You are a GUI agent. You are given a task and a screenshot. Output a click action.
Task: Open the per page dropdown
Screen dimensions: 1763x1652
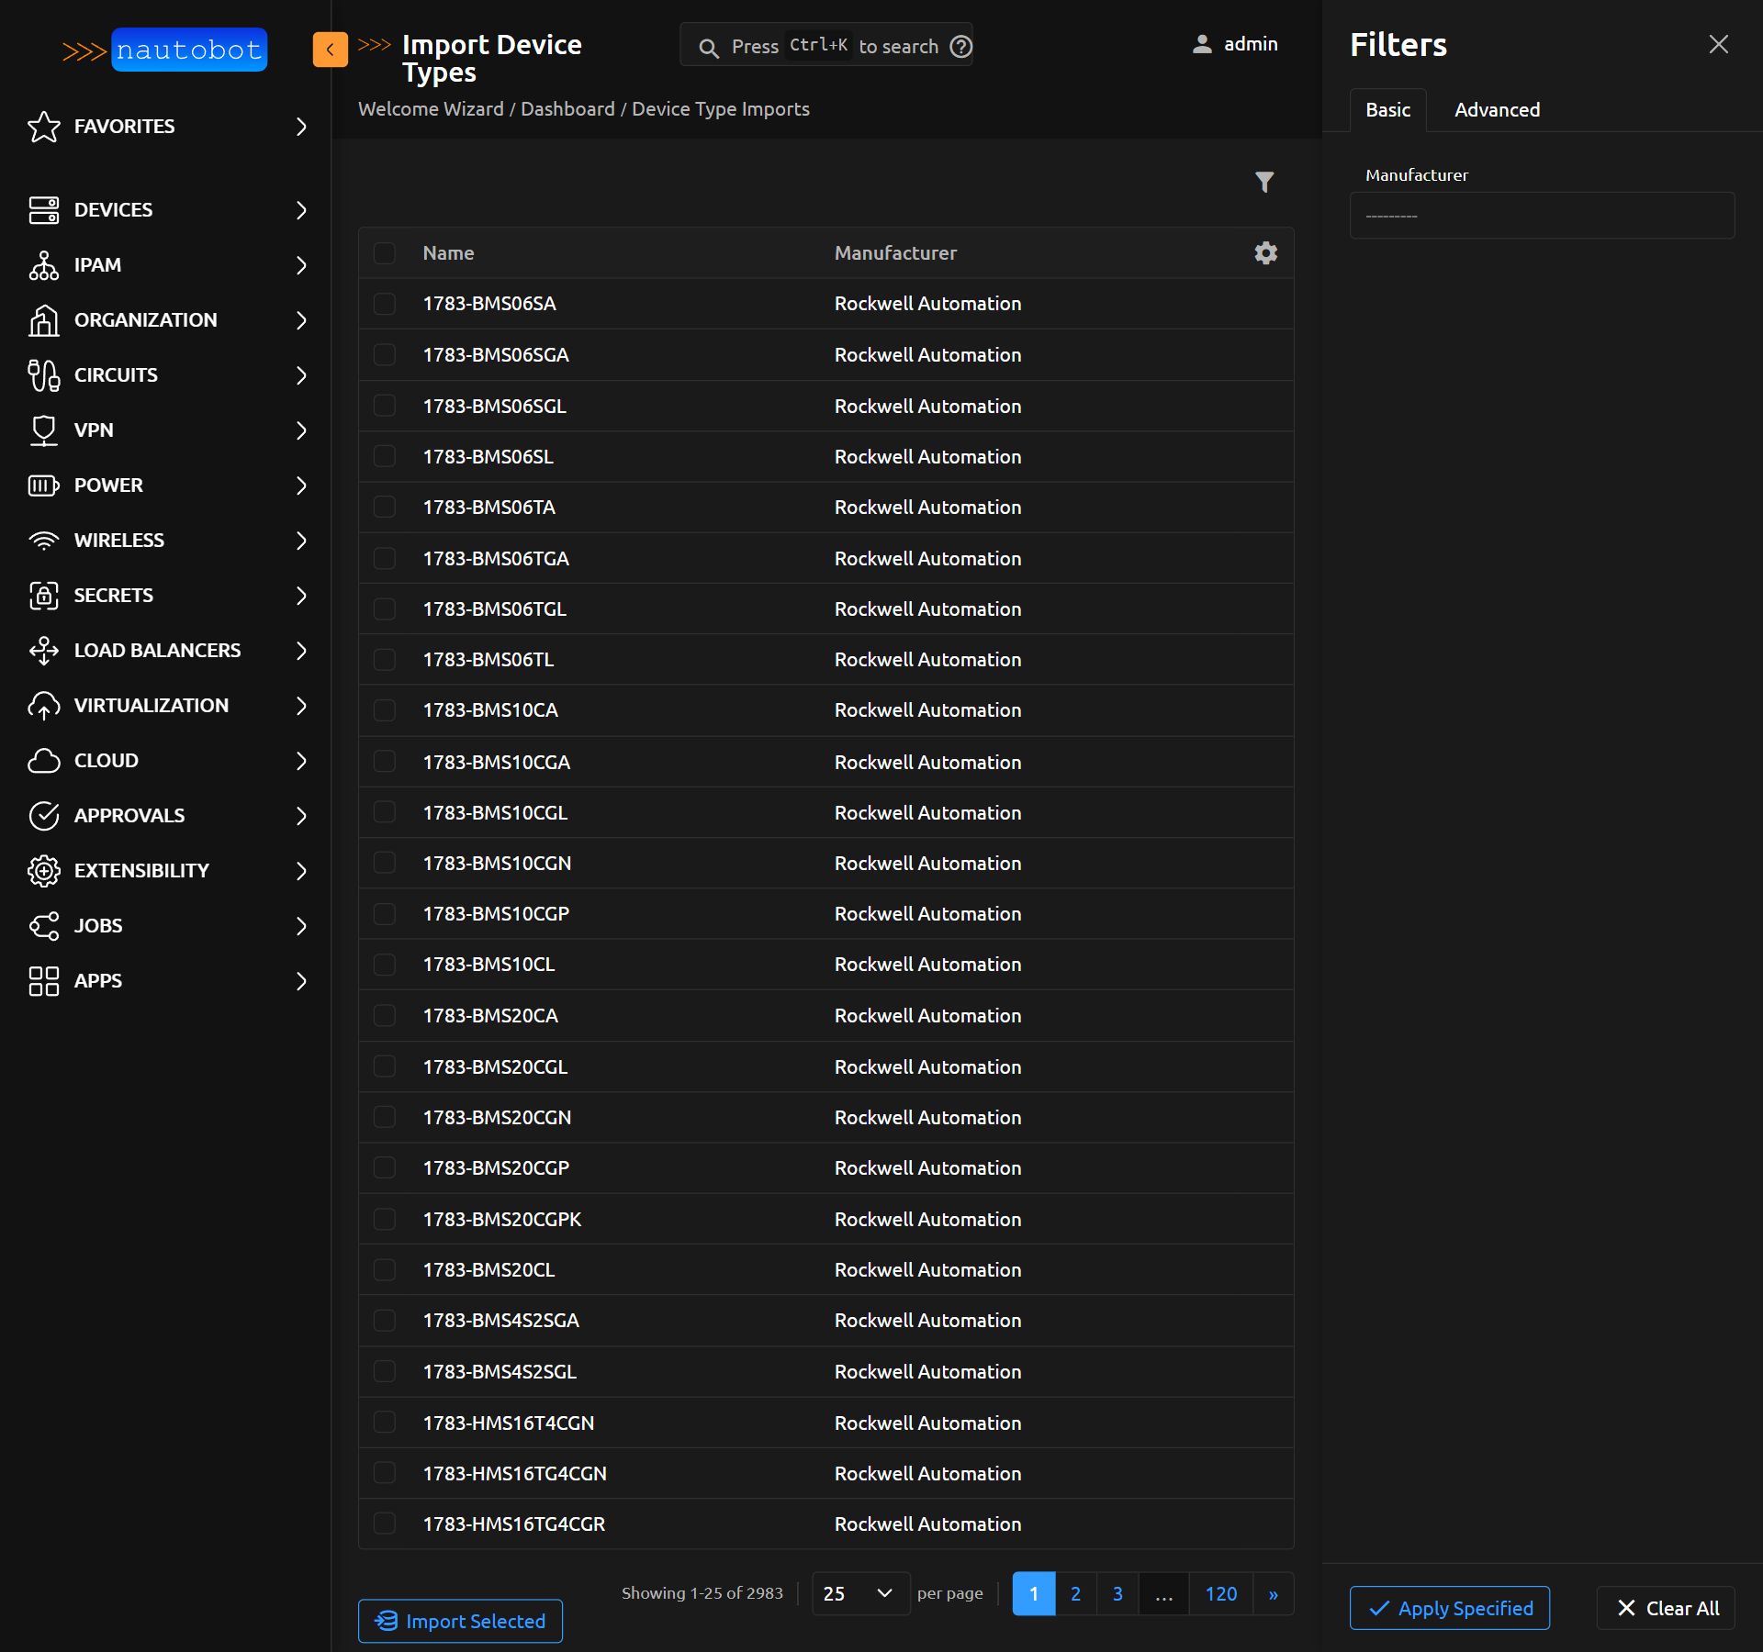[859, 1594]
